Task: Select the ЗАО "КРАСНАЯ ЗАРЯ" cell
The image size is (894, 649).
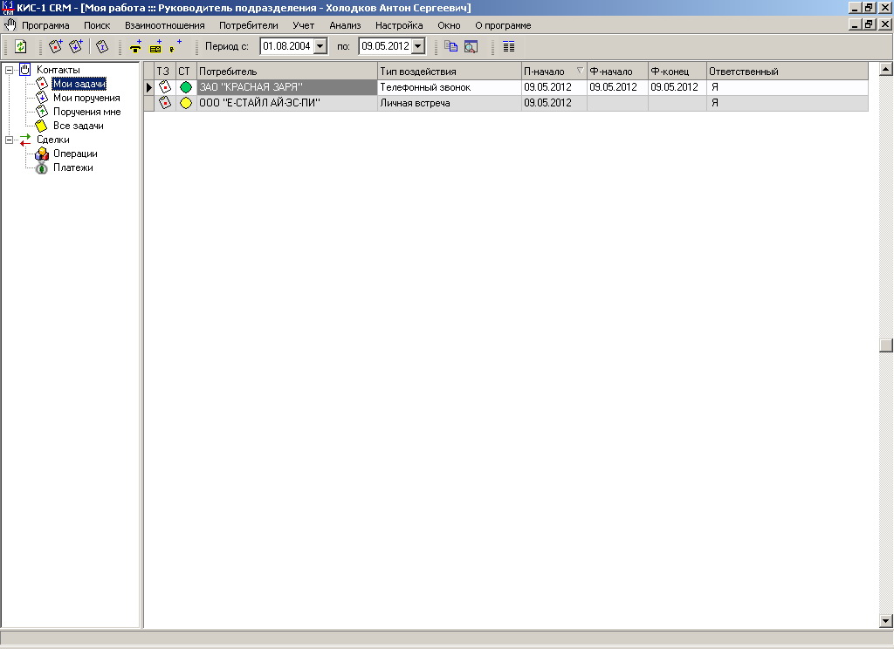Action: [286, 87]
